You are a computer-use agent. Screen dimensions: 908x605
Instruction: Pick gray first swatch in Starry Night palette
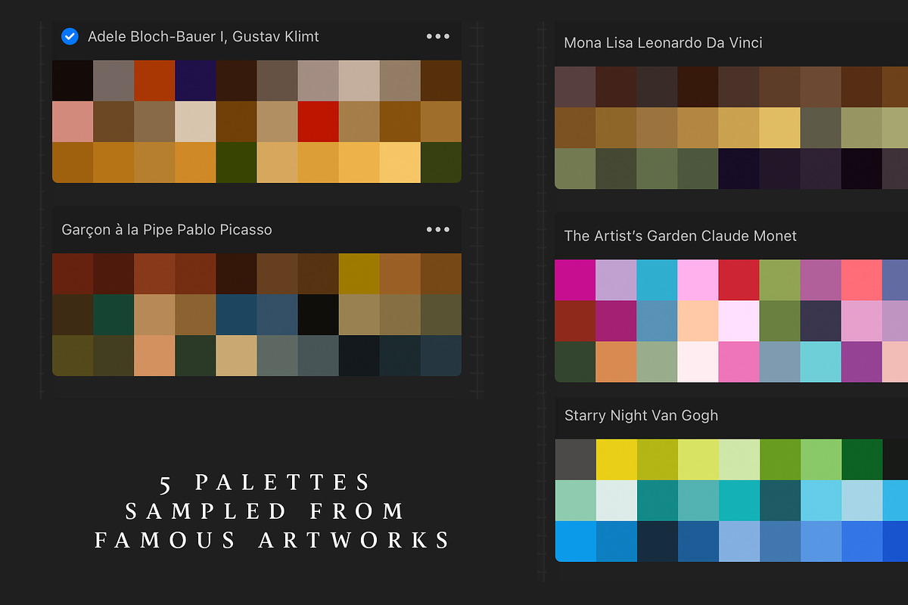tap(575, 459)
